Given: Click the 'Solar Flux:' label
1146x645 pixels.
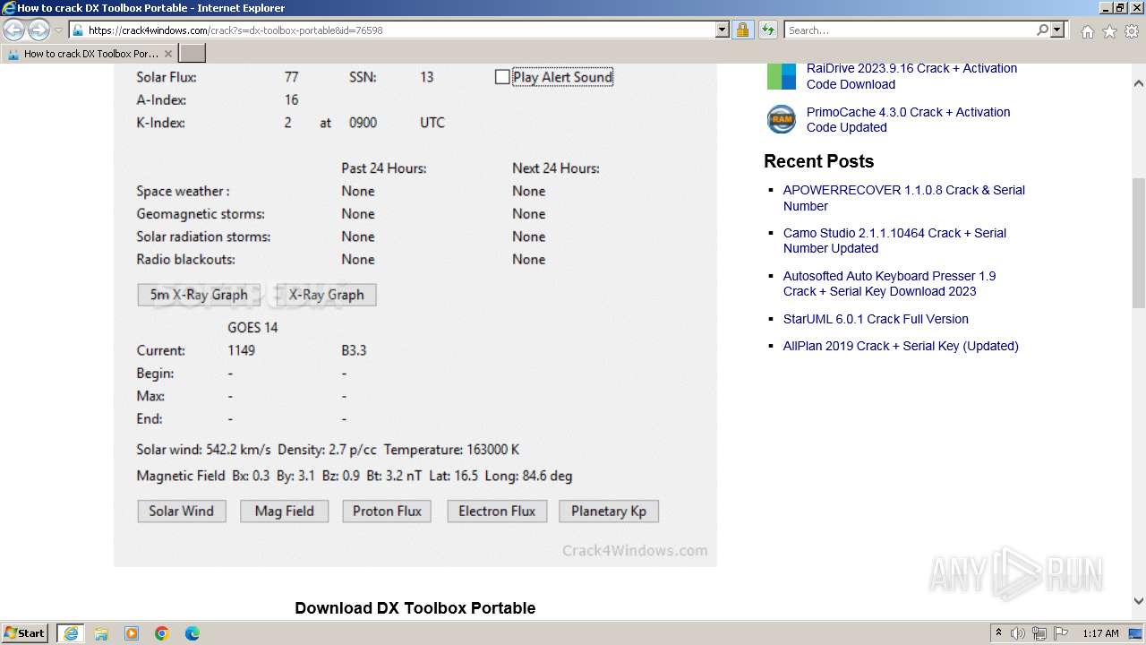Looking at the screenshot, I should [x=167, y=77].
